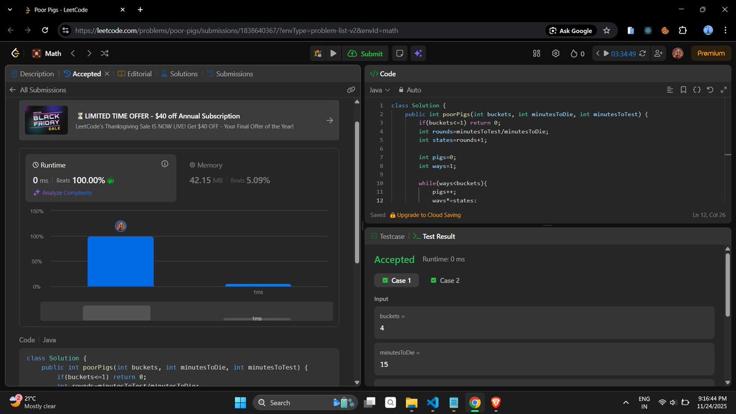This screenshot has height=414, width=736.
Task: Reload the page in Chrome
Action: (x=45, y=30)
